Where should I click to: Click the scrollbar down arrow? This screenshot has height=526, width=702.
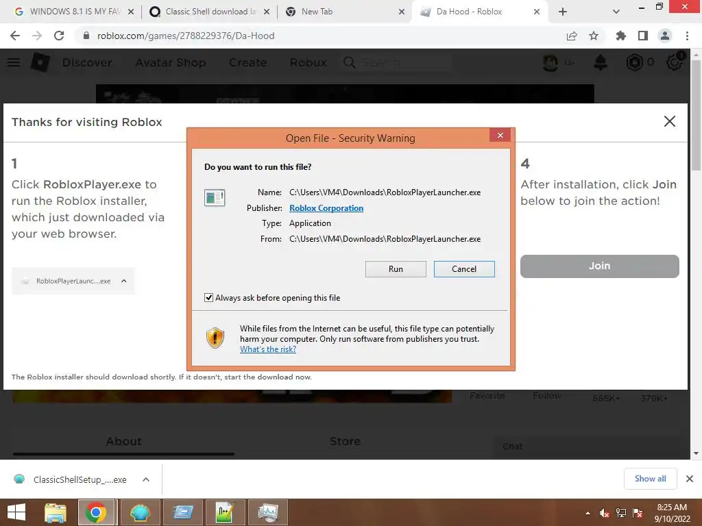tap(696, 453)
